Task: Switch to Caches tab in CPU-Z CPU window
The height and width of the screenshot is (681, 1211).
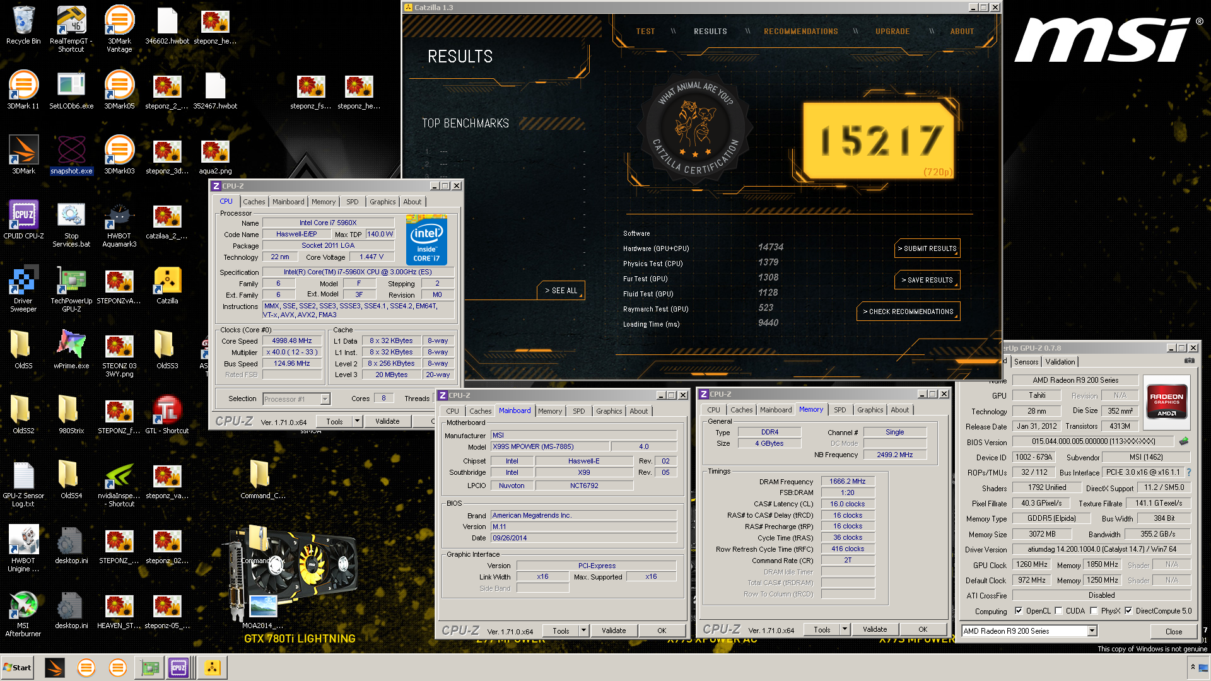Action: pyautogui.click(x=254, y=202)
